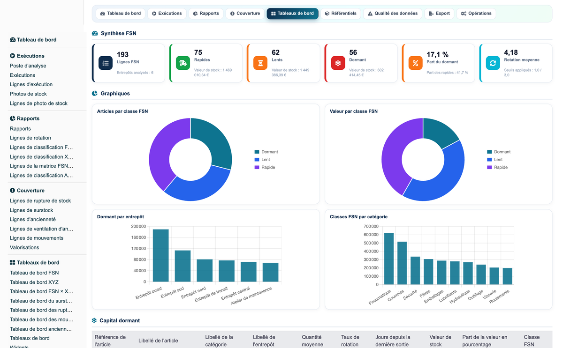The height and width of the screenshot is (348, 563).
Task: Open the Qualité des données tab
Action: pos(393,14)
